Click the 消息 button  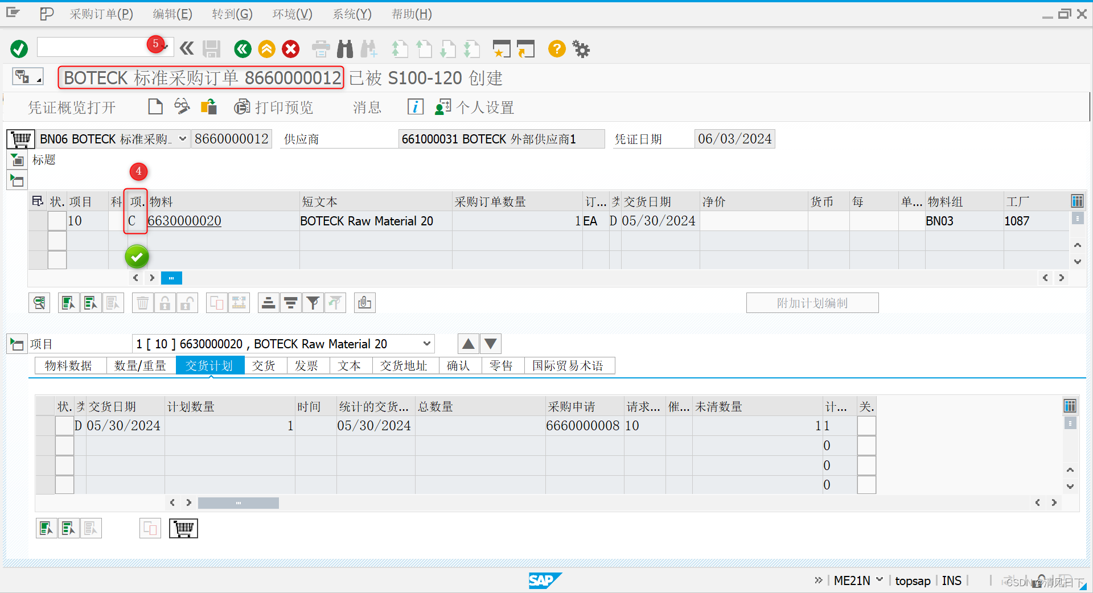pos(367,108)
